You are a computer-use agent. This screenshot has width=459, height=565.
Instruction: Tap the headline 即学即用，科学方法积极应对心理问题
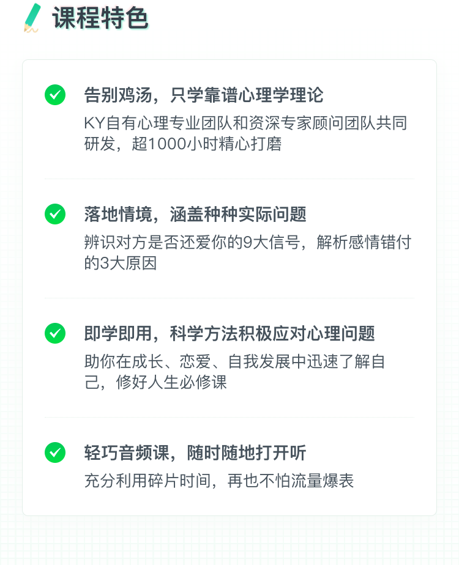pyautogui.click(x=229, y=334)
